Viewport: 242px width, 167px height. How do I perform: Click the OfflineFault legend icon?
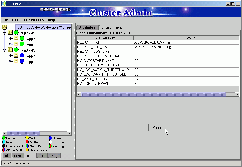(4, 150)
